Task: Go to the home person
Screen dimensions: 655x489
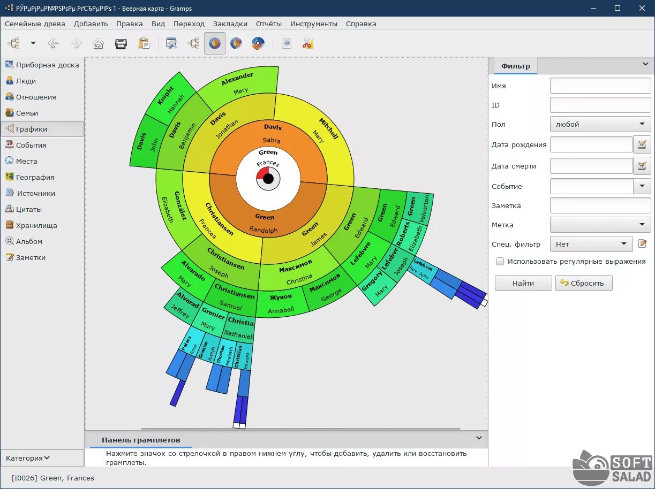Action: click(x=98, y=43)
